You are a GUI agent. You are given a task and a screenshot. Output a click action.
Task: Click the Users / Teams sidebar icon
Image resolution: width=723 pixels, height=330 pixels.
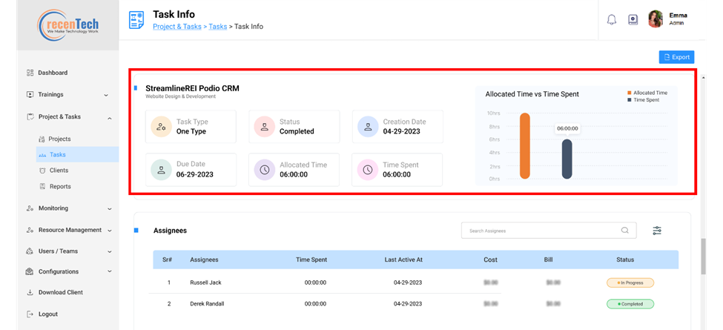tap(30, 251)
